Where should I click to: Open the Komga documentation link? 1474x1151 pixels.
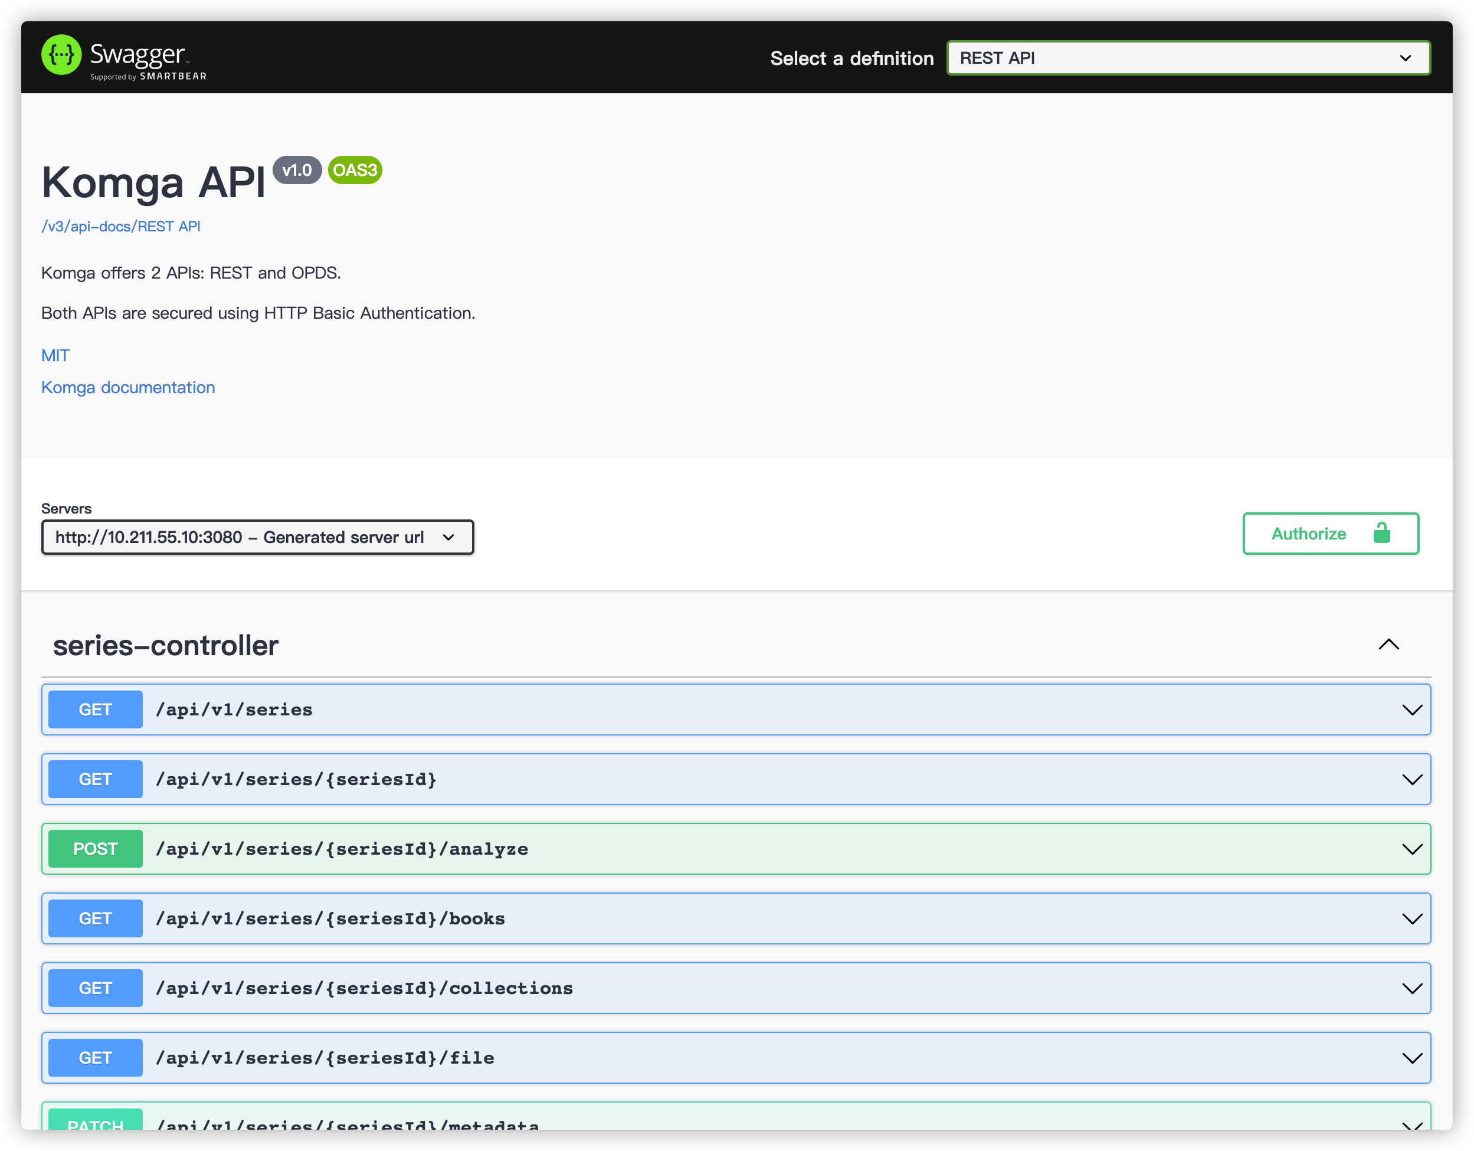(x=128, y=387)
